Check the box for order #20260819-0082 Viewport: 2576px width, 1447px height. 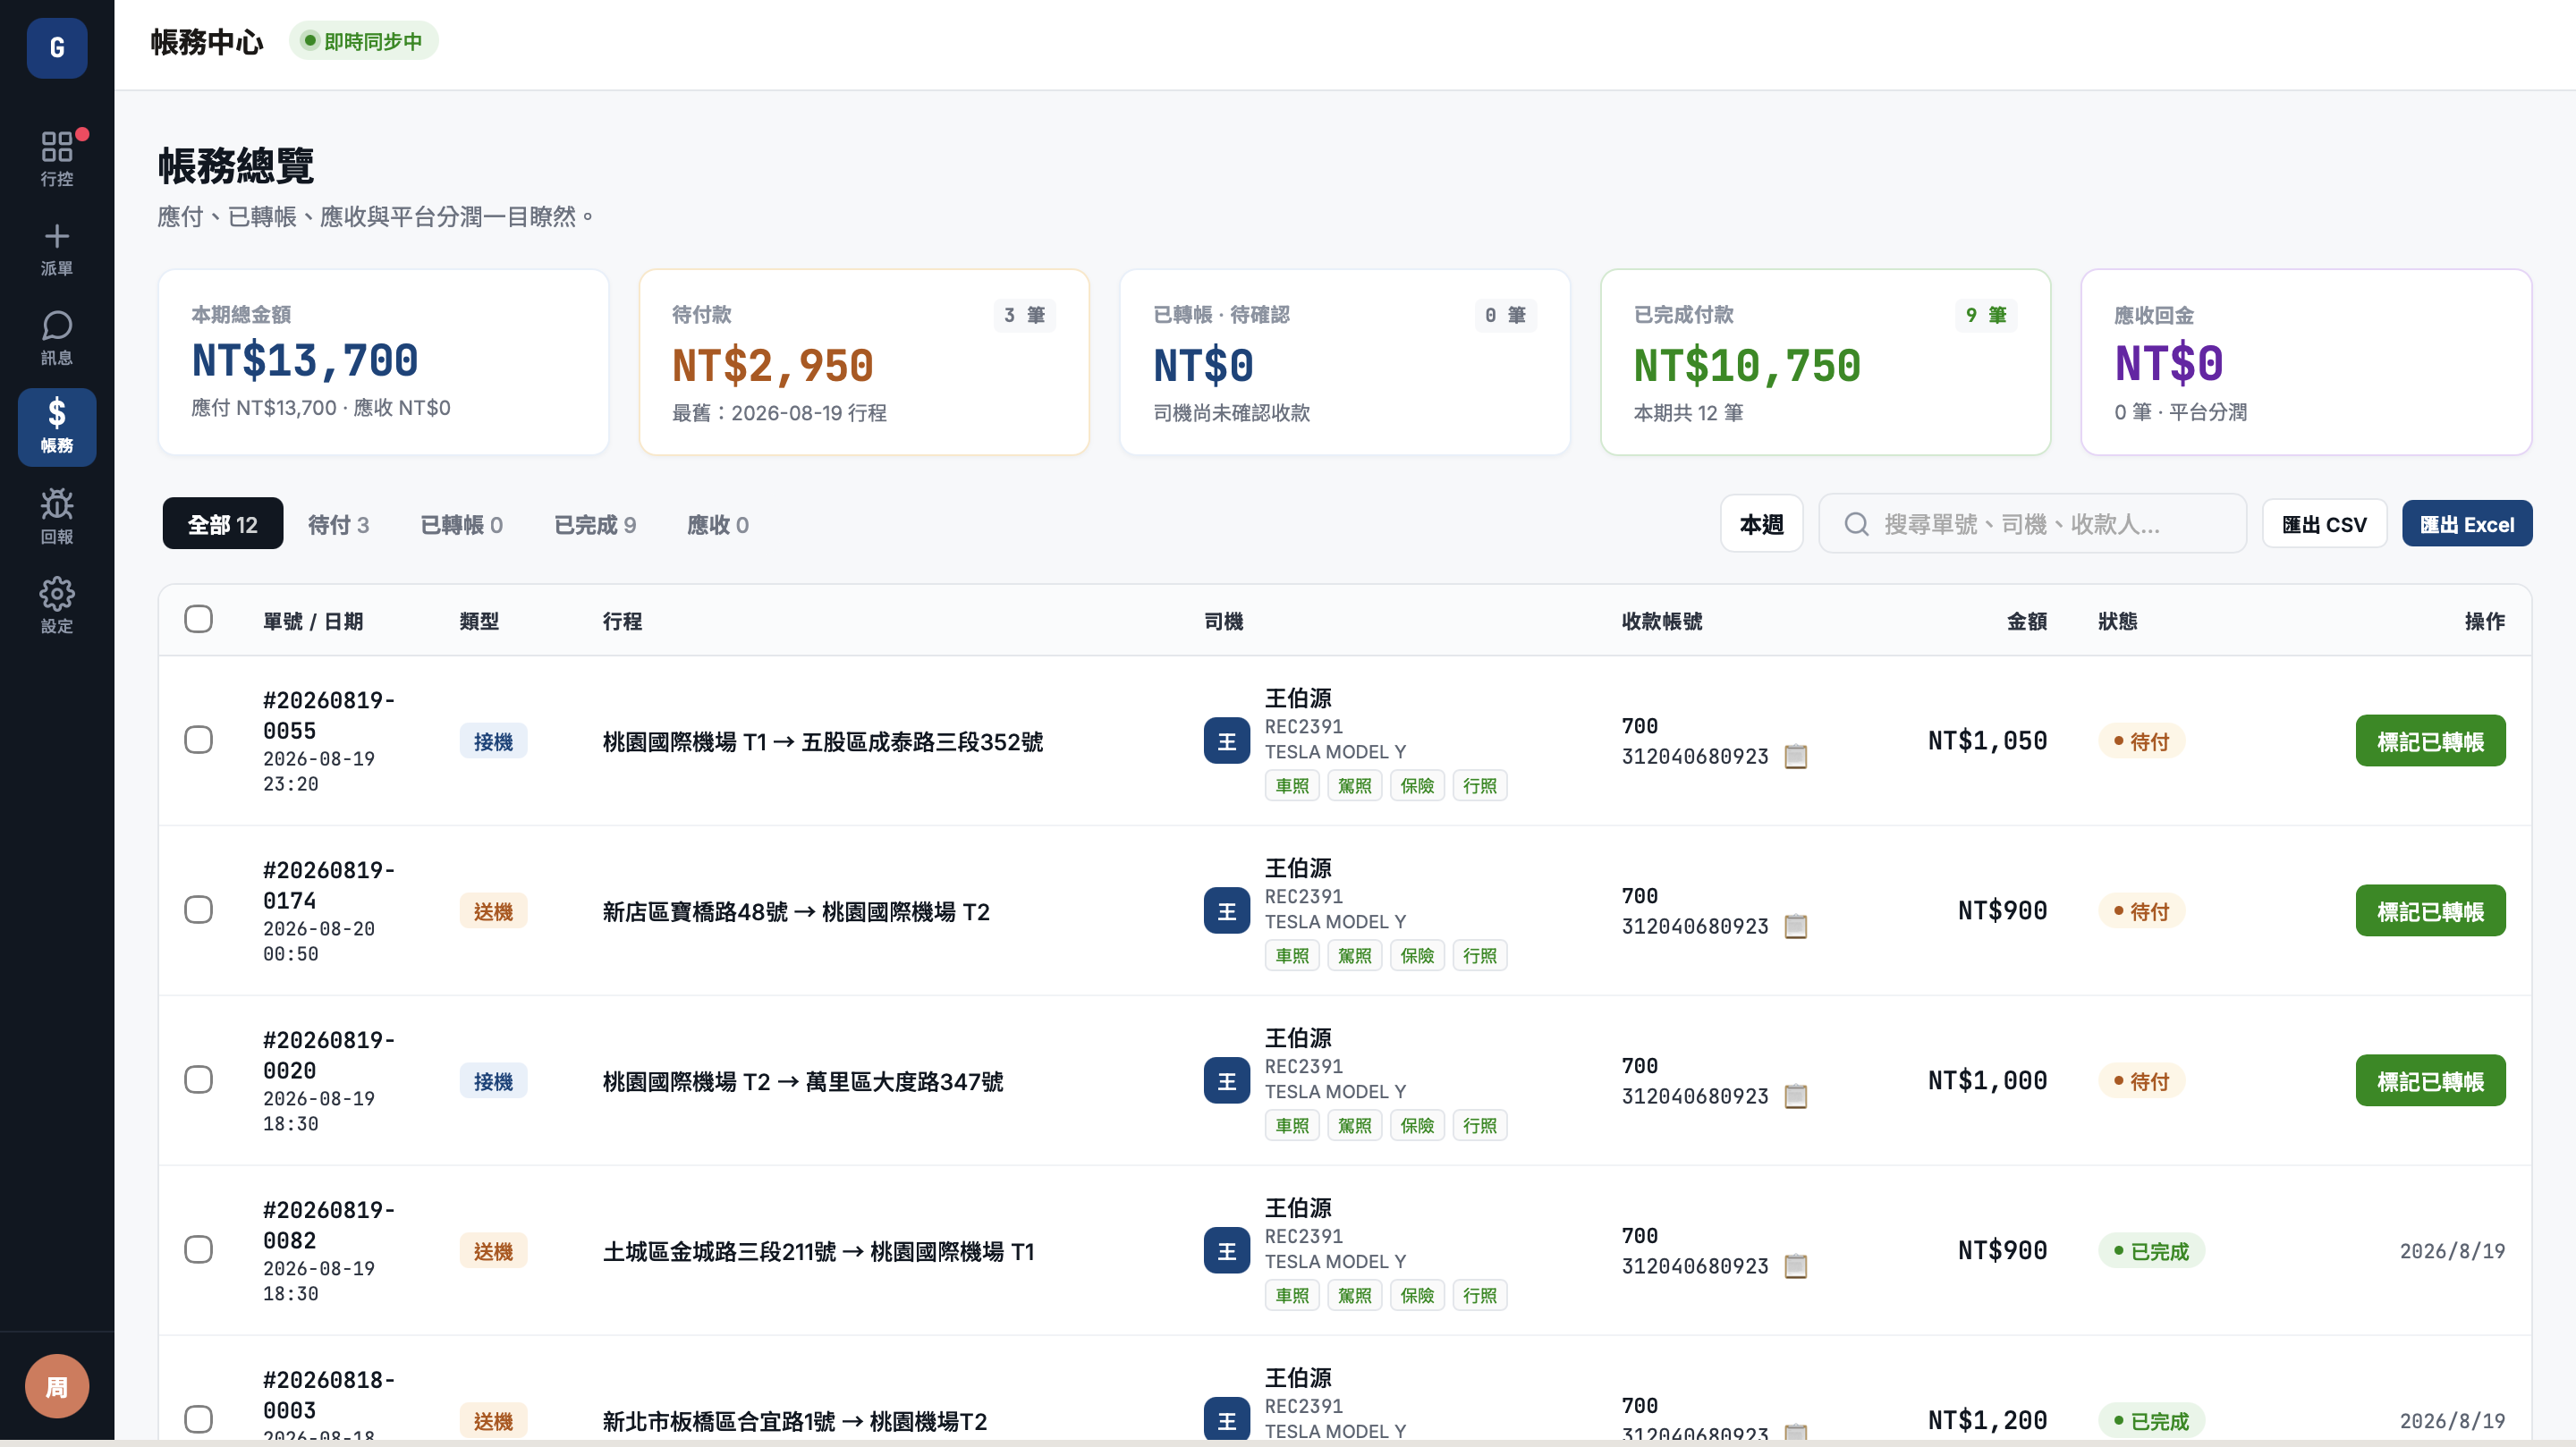[199, 1250]
